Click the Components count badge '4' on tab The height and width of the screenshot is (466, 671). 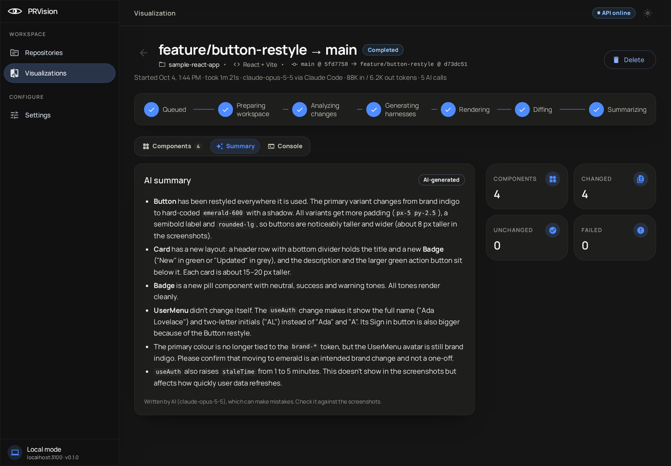point(198,146)
